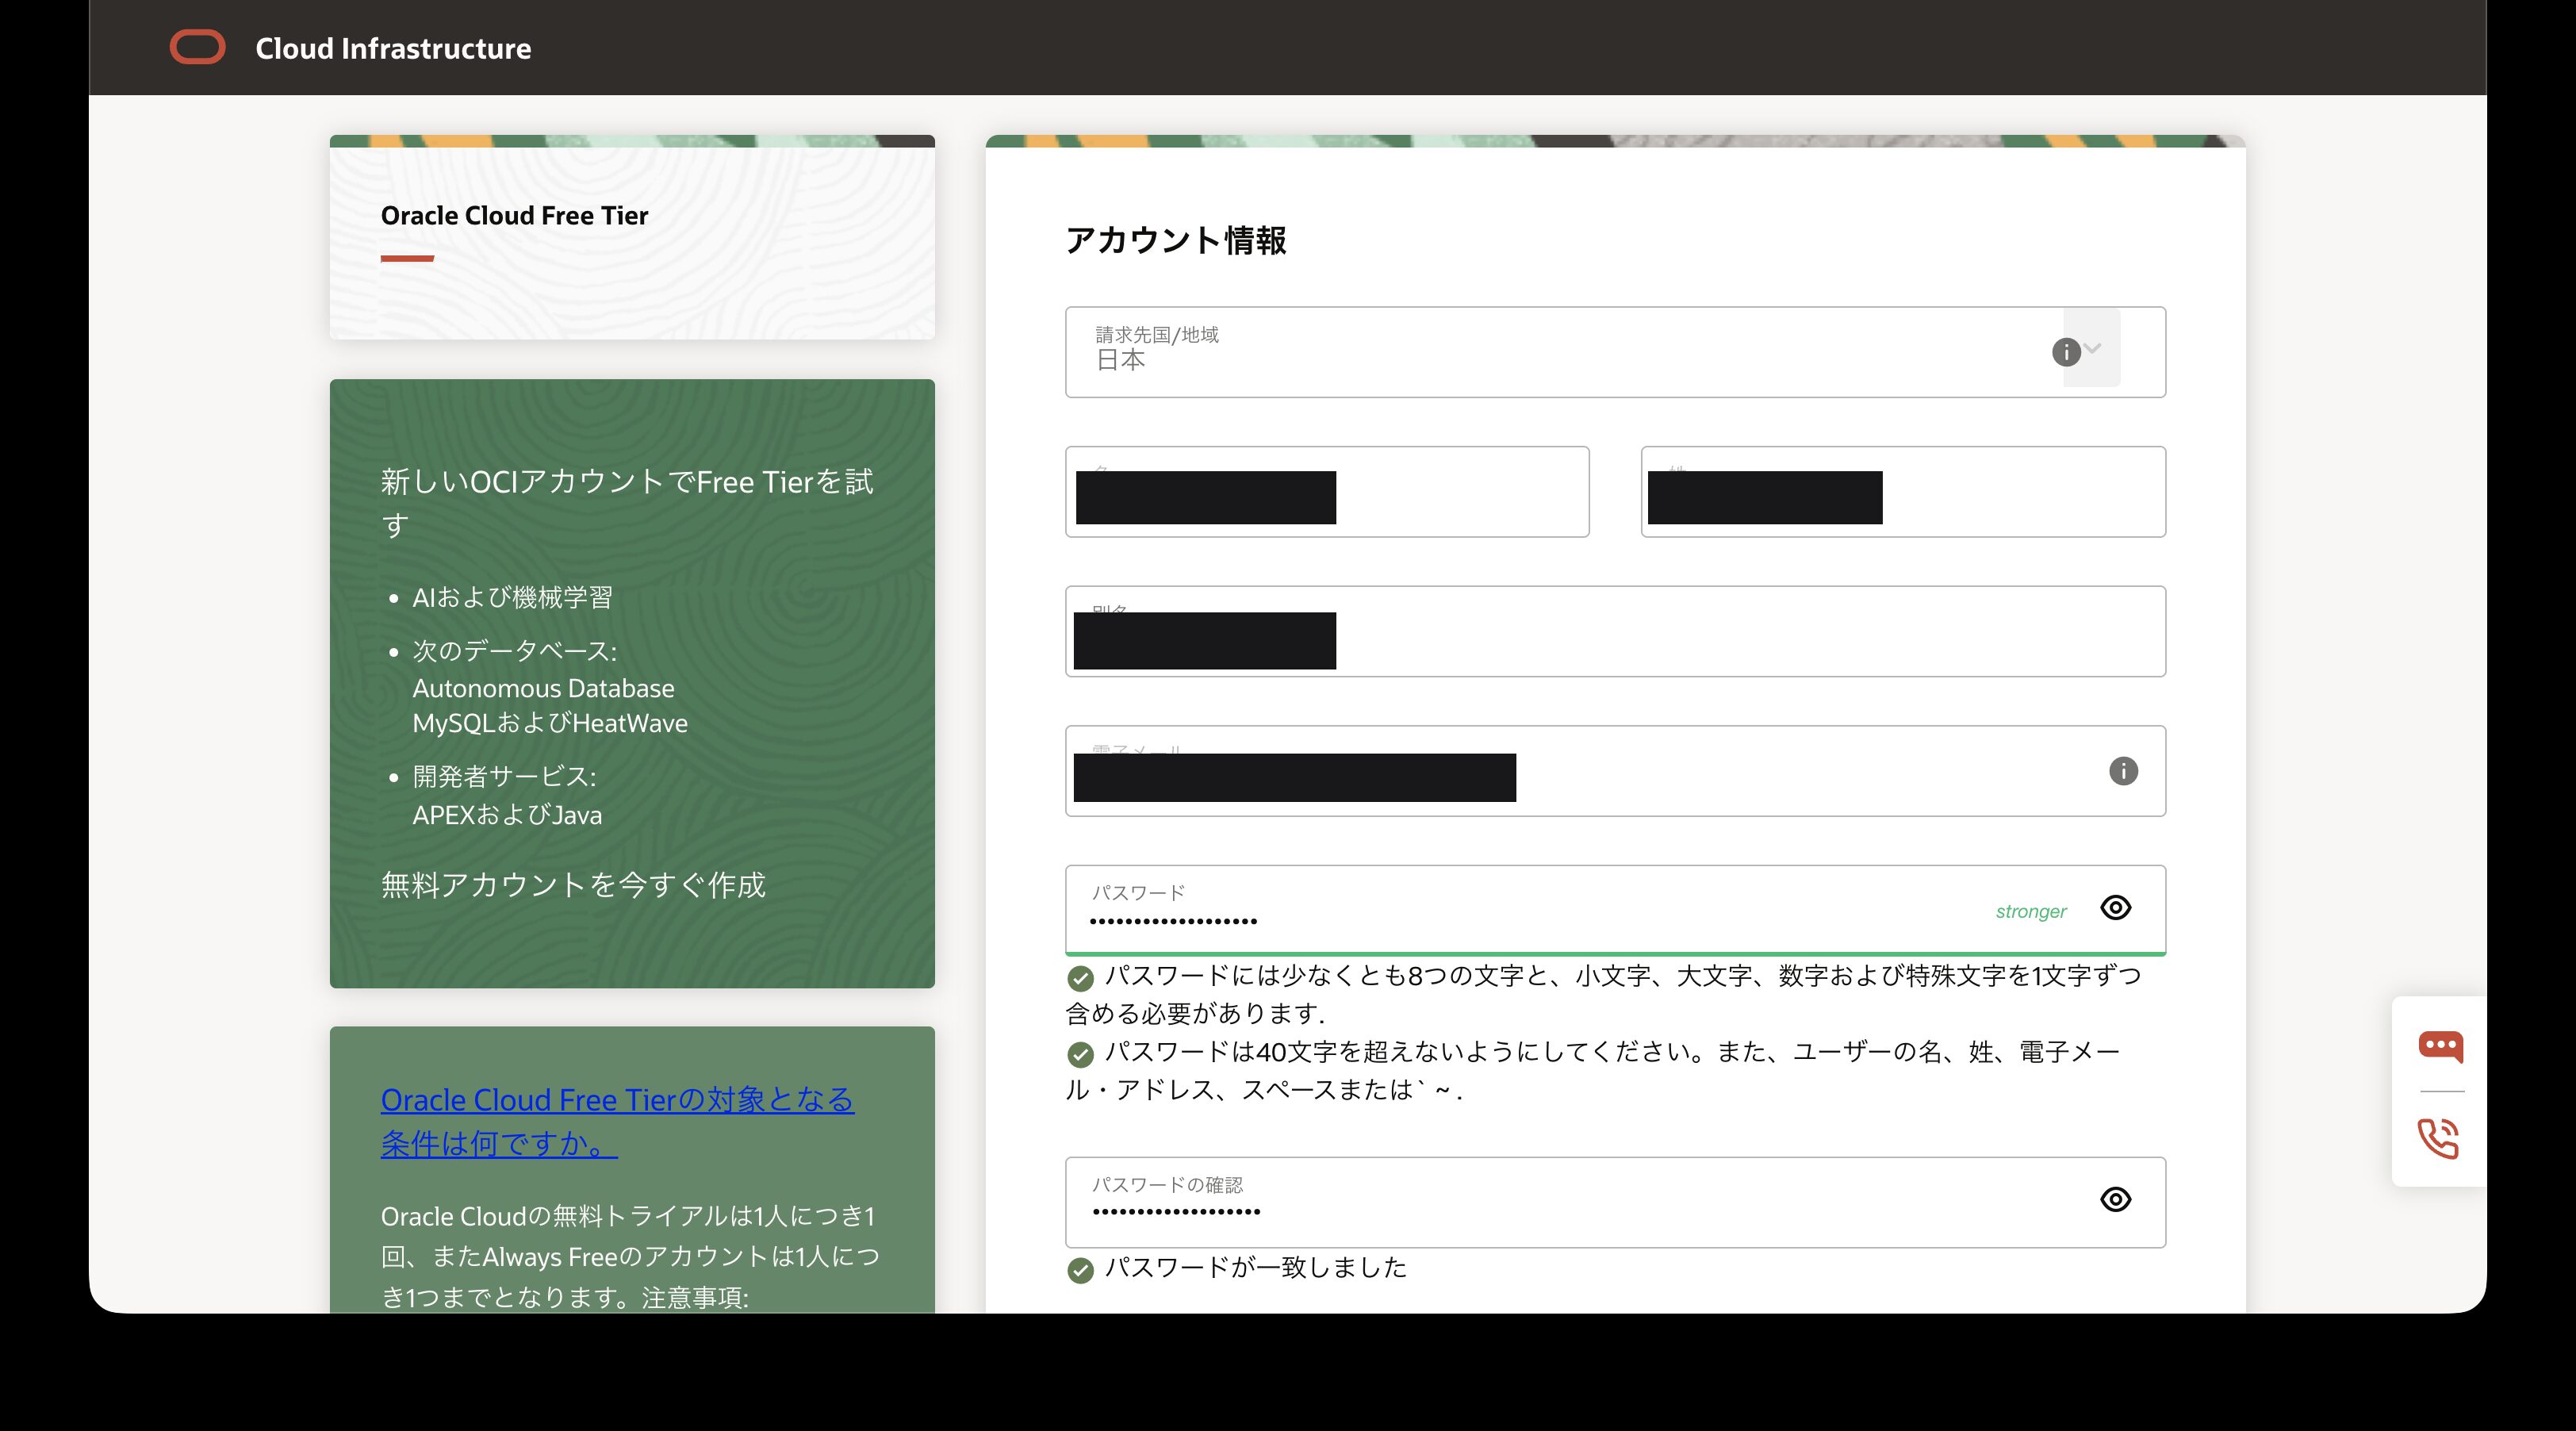
Task: Click the check icon beside the 40-character rule
Action: 1080,1054
